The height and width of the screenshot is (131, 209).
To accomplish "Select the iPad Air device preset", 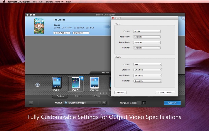I will (76, 84).
